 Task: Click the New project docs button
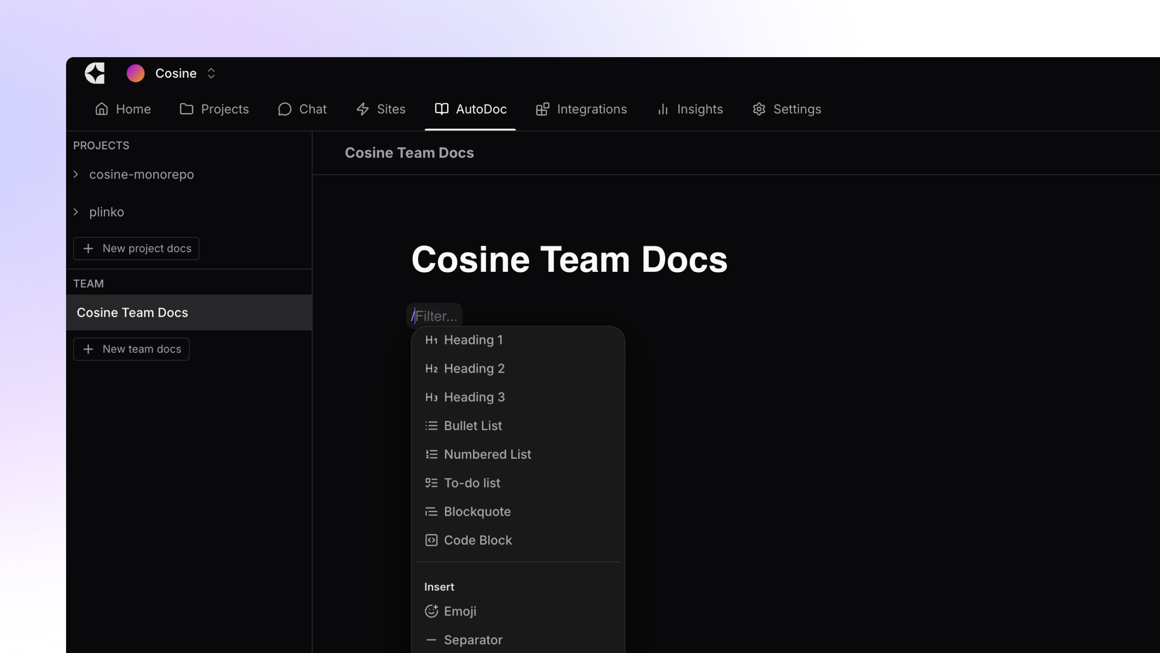(136, 248)
